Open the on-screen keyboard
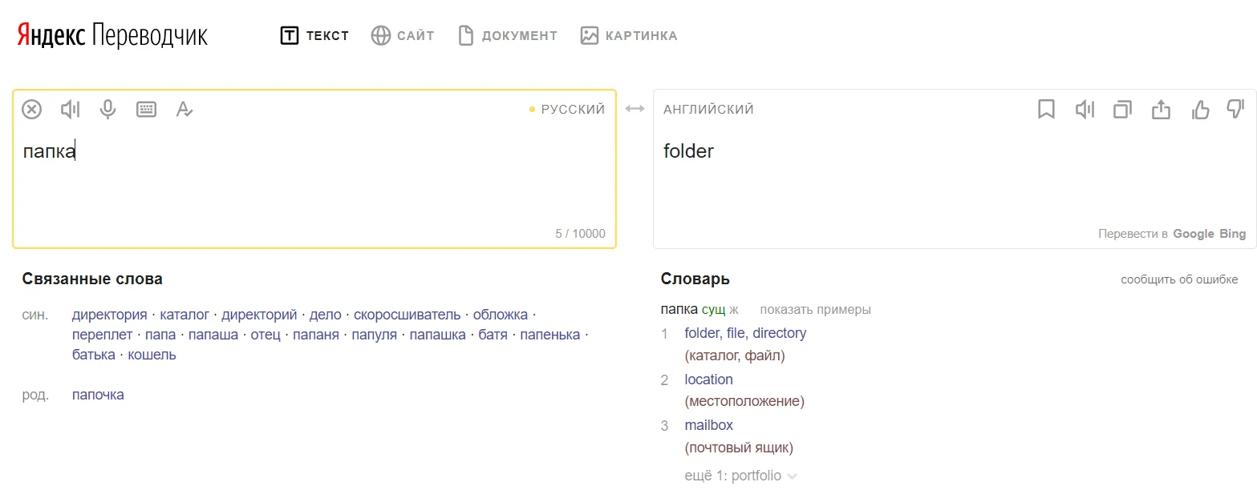 point(146,109)
